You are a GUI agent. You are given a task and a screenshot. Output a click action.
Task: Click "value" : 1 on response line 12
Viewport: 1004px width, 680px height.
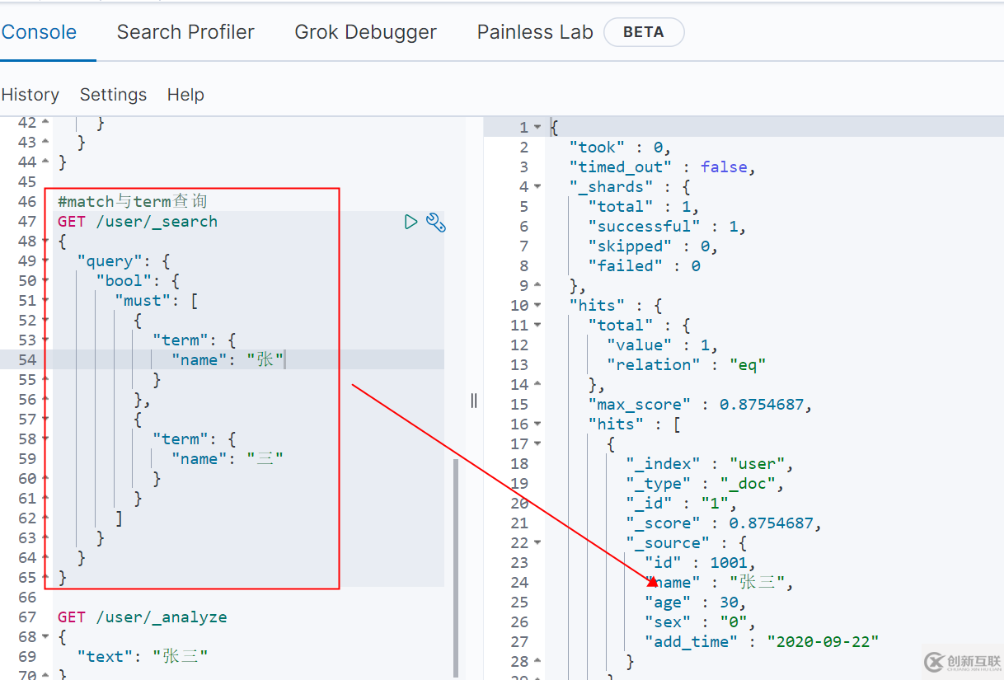click(x=663, y=345)
